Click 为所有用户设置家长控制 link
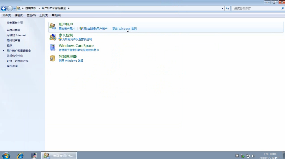 77,39
